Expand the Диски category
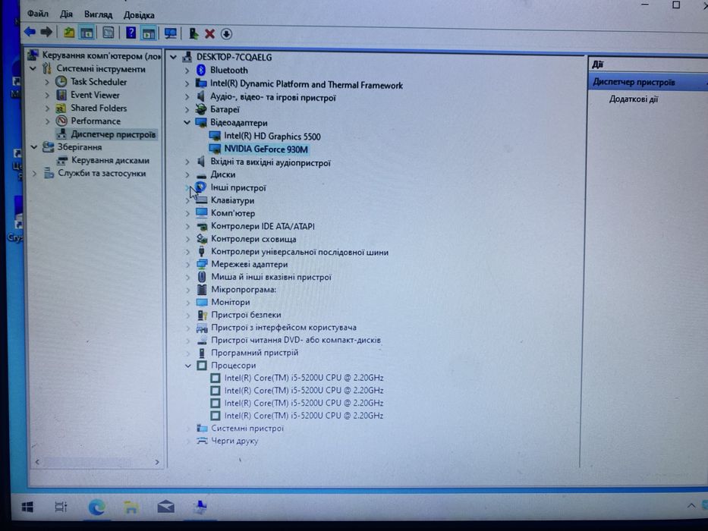This screenshot has width=708, height=531. point(187,174)
